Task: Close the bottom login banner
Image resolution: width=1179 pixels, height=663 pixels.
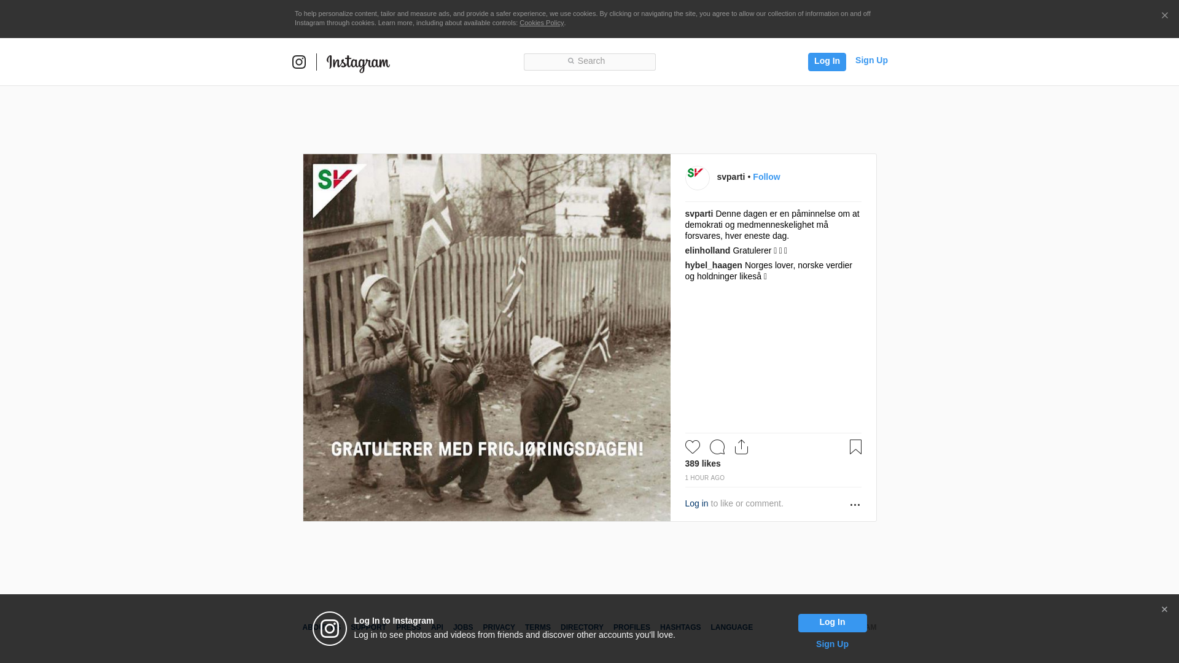Action: (x=1164, y=610)
